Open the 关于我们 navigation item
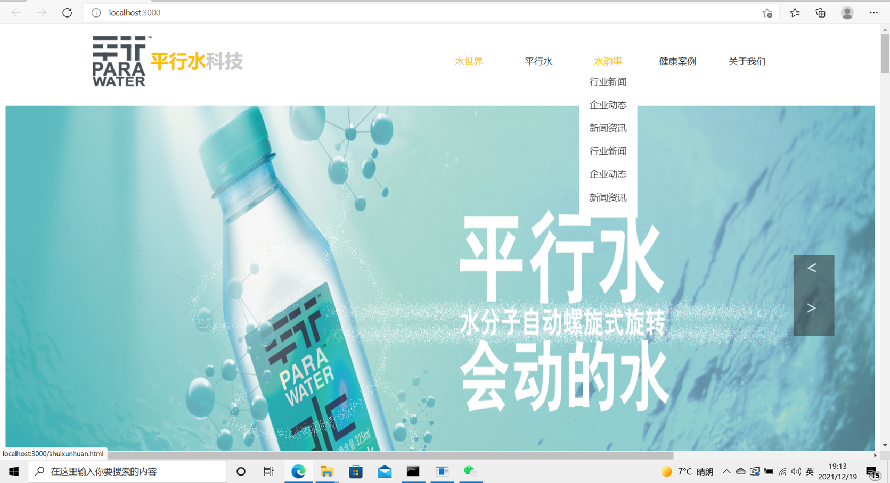This screenshot has height=483, width=890. 747,62
